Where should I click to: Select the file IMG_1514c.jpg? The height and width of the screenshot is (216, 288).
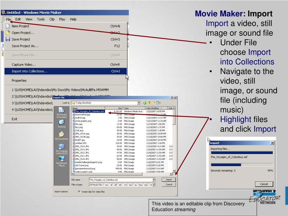pyautogui.click(x=82, y=134)
